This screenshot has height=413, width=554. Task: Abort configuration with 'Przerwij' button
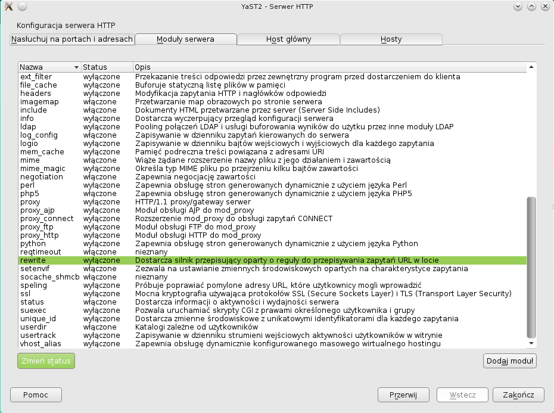[x=404, y=395]
